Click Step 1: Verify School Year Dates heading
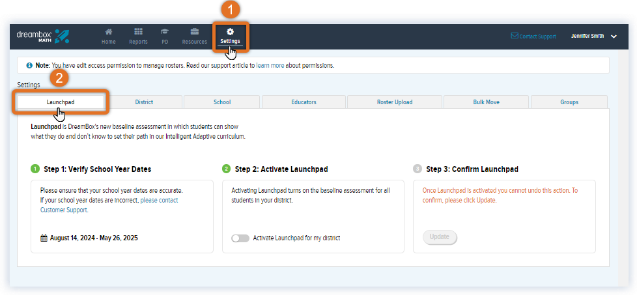Screen dimensions: 637x295 98,169
